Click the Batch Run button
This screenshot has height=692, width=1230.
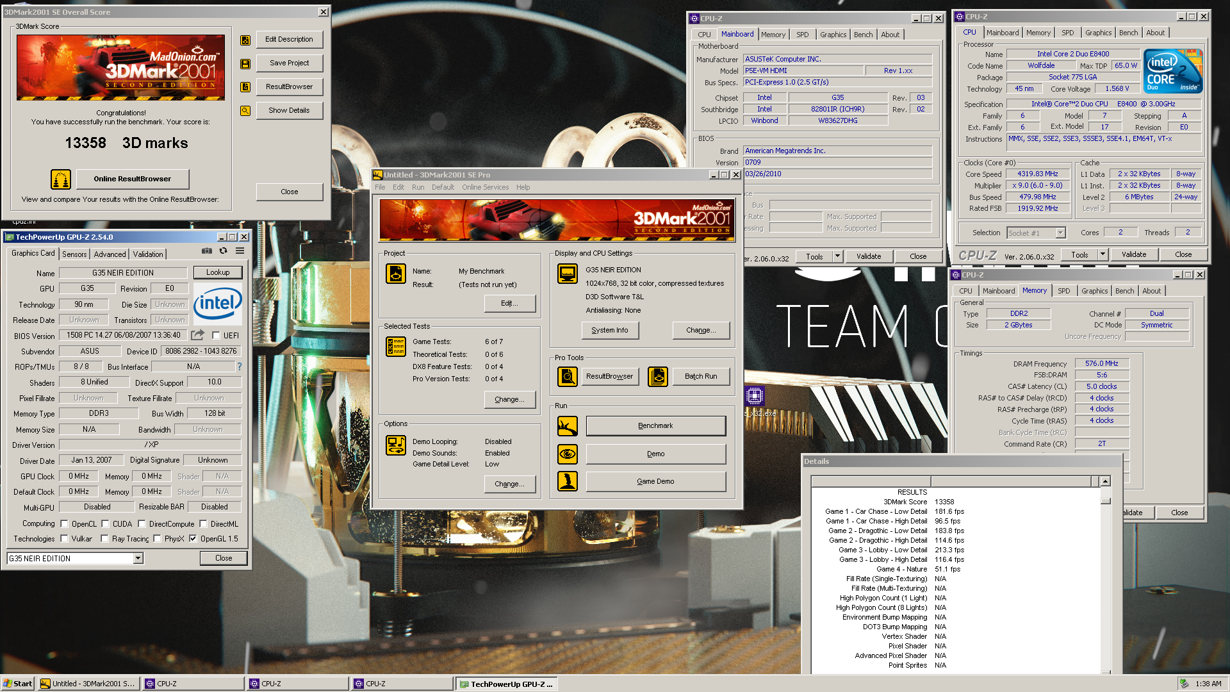coord(701,377)
